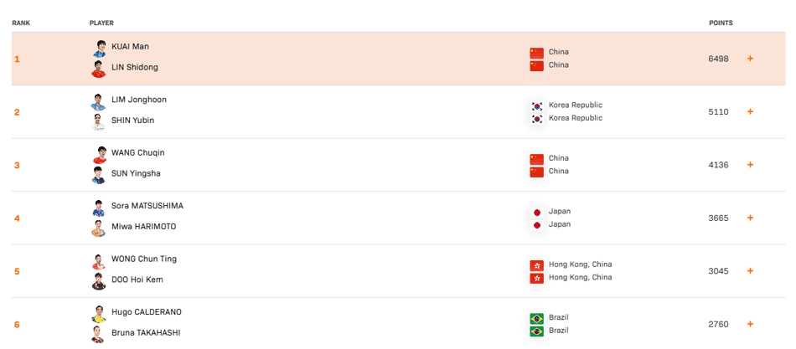This screenshot has width=796, height=349.
Task: Click LIN Shidong's avatar photo
Action: point(99,69)
